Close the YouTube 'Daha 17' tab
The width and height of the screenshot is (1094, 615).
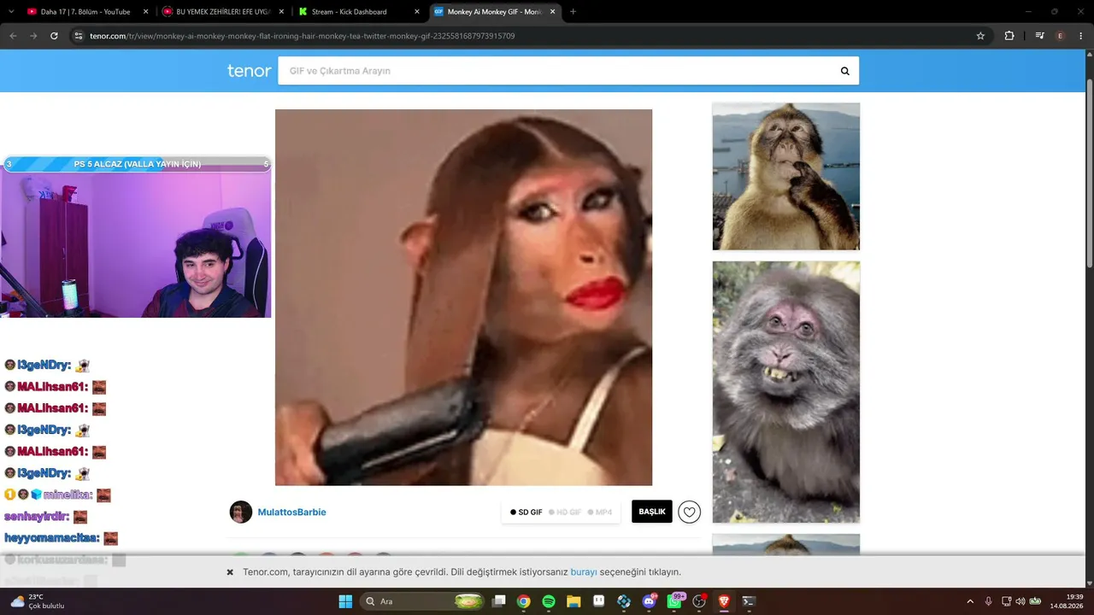tap(145, 12)
